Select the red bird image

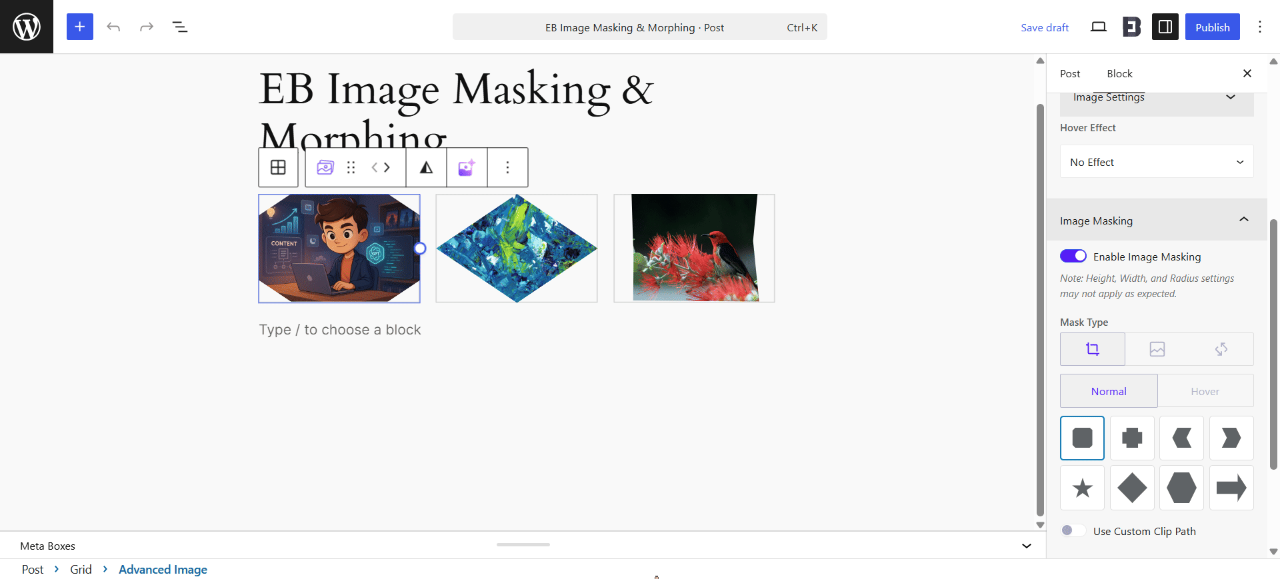(x=694, y=249)
